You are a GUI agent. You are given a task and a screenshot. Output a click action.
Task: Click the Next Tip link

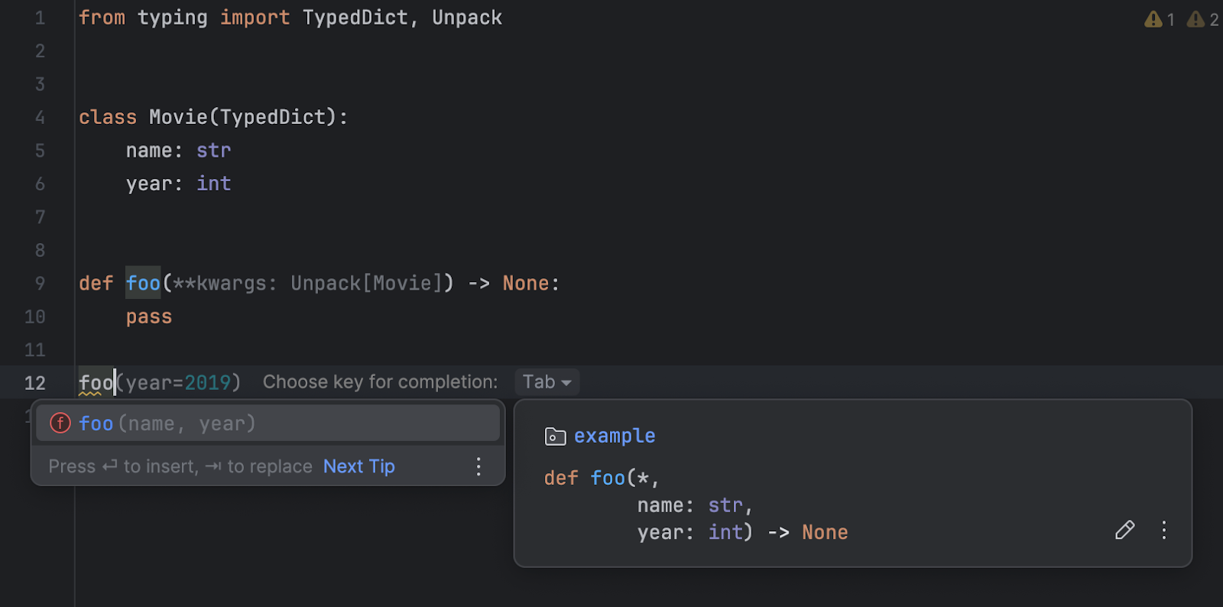pyautogui.click(x=358, y=466)
